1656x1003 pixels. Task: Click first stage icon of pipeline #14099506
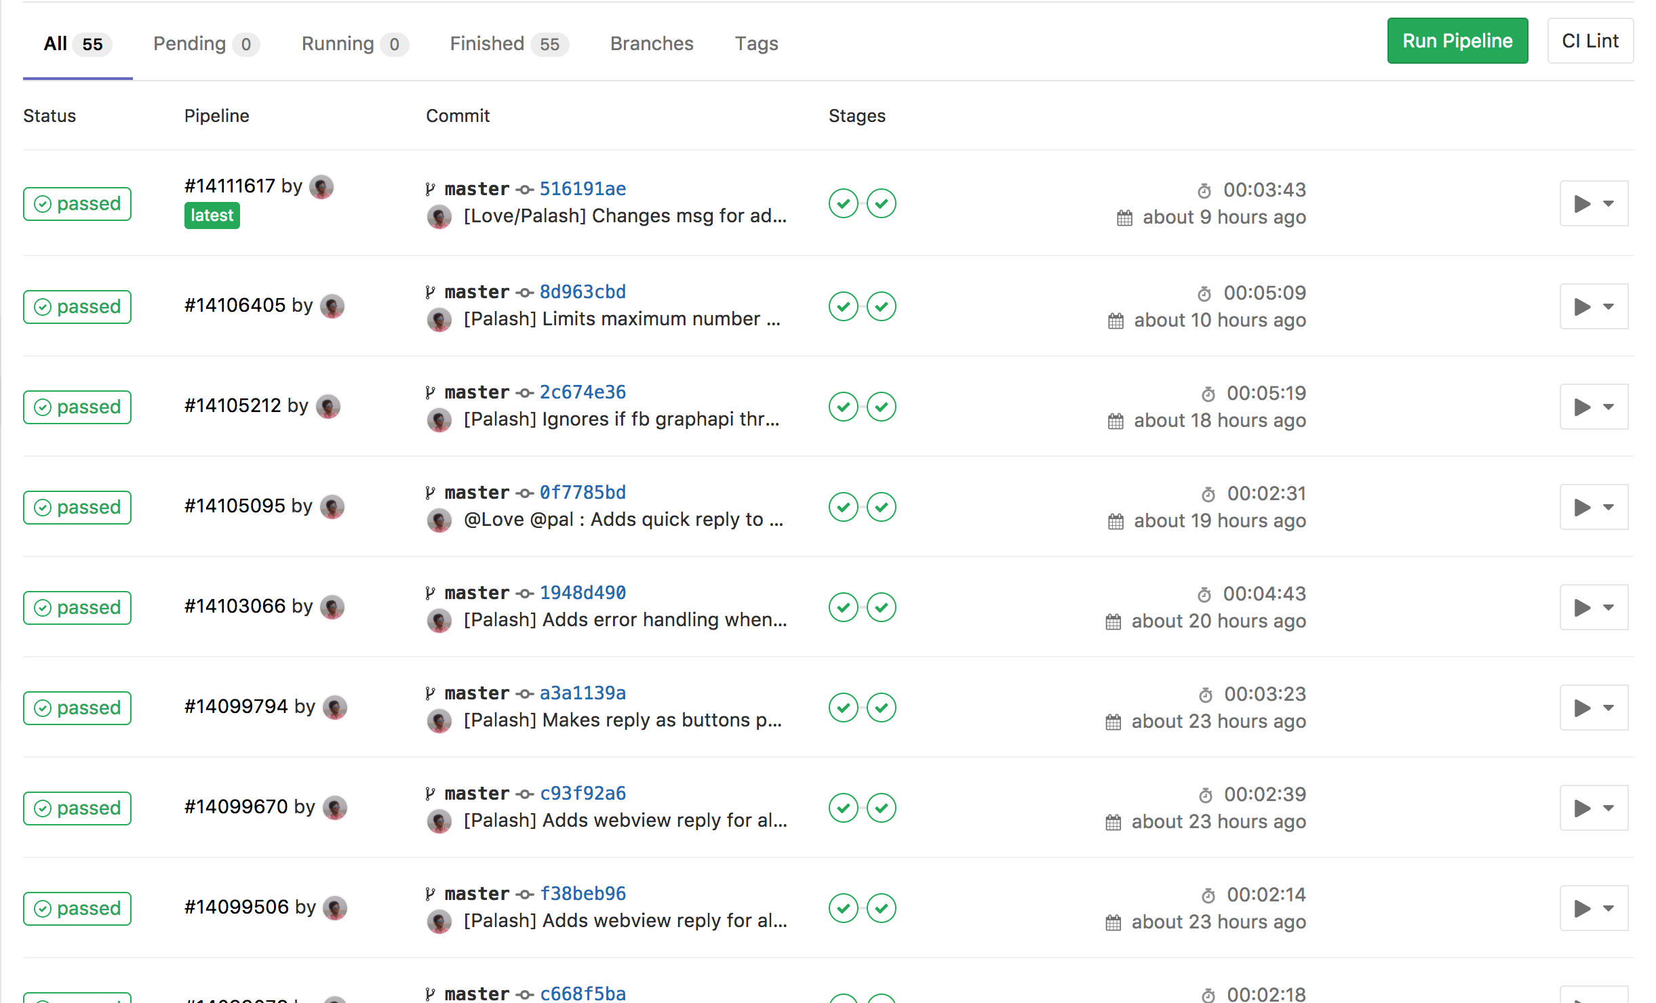(843, 908)
